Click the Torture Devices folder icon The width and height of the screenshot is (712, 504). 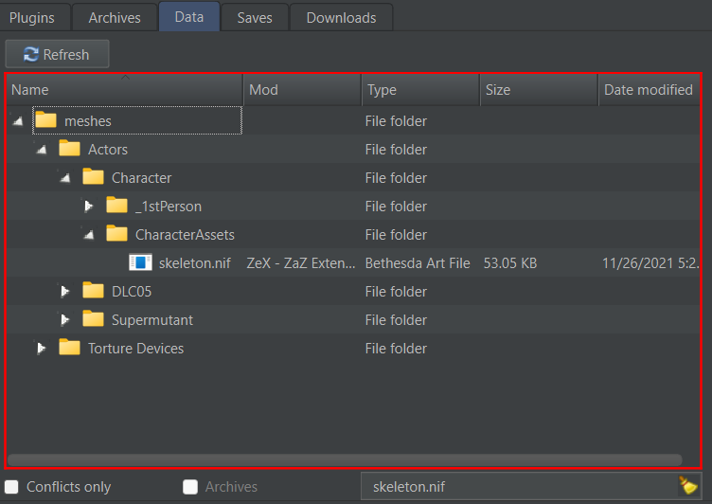point(69,347)
